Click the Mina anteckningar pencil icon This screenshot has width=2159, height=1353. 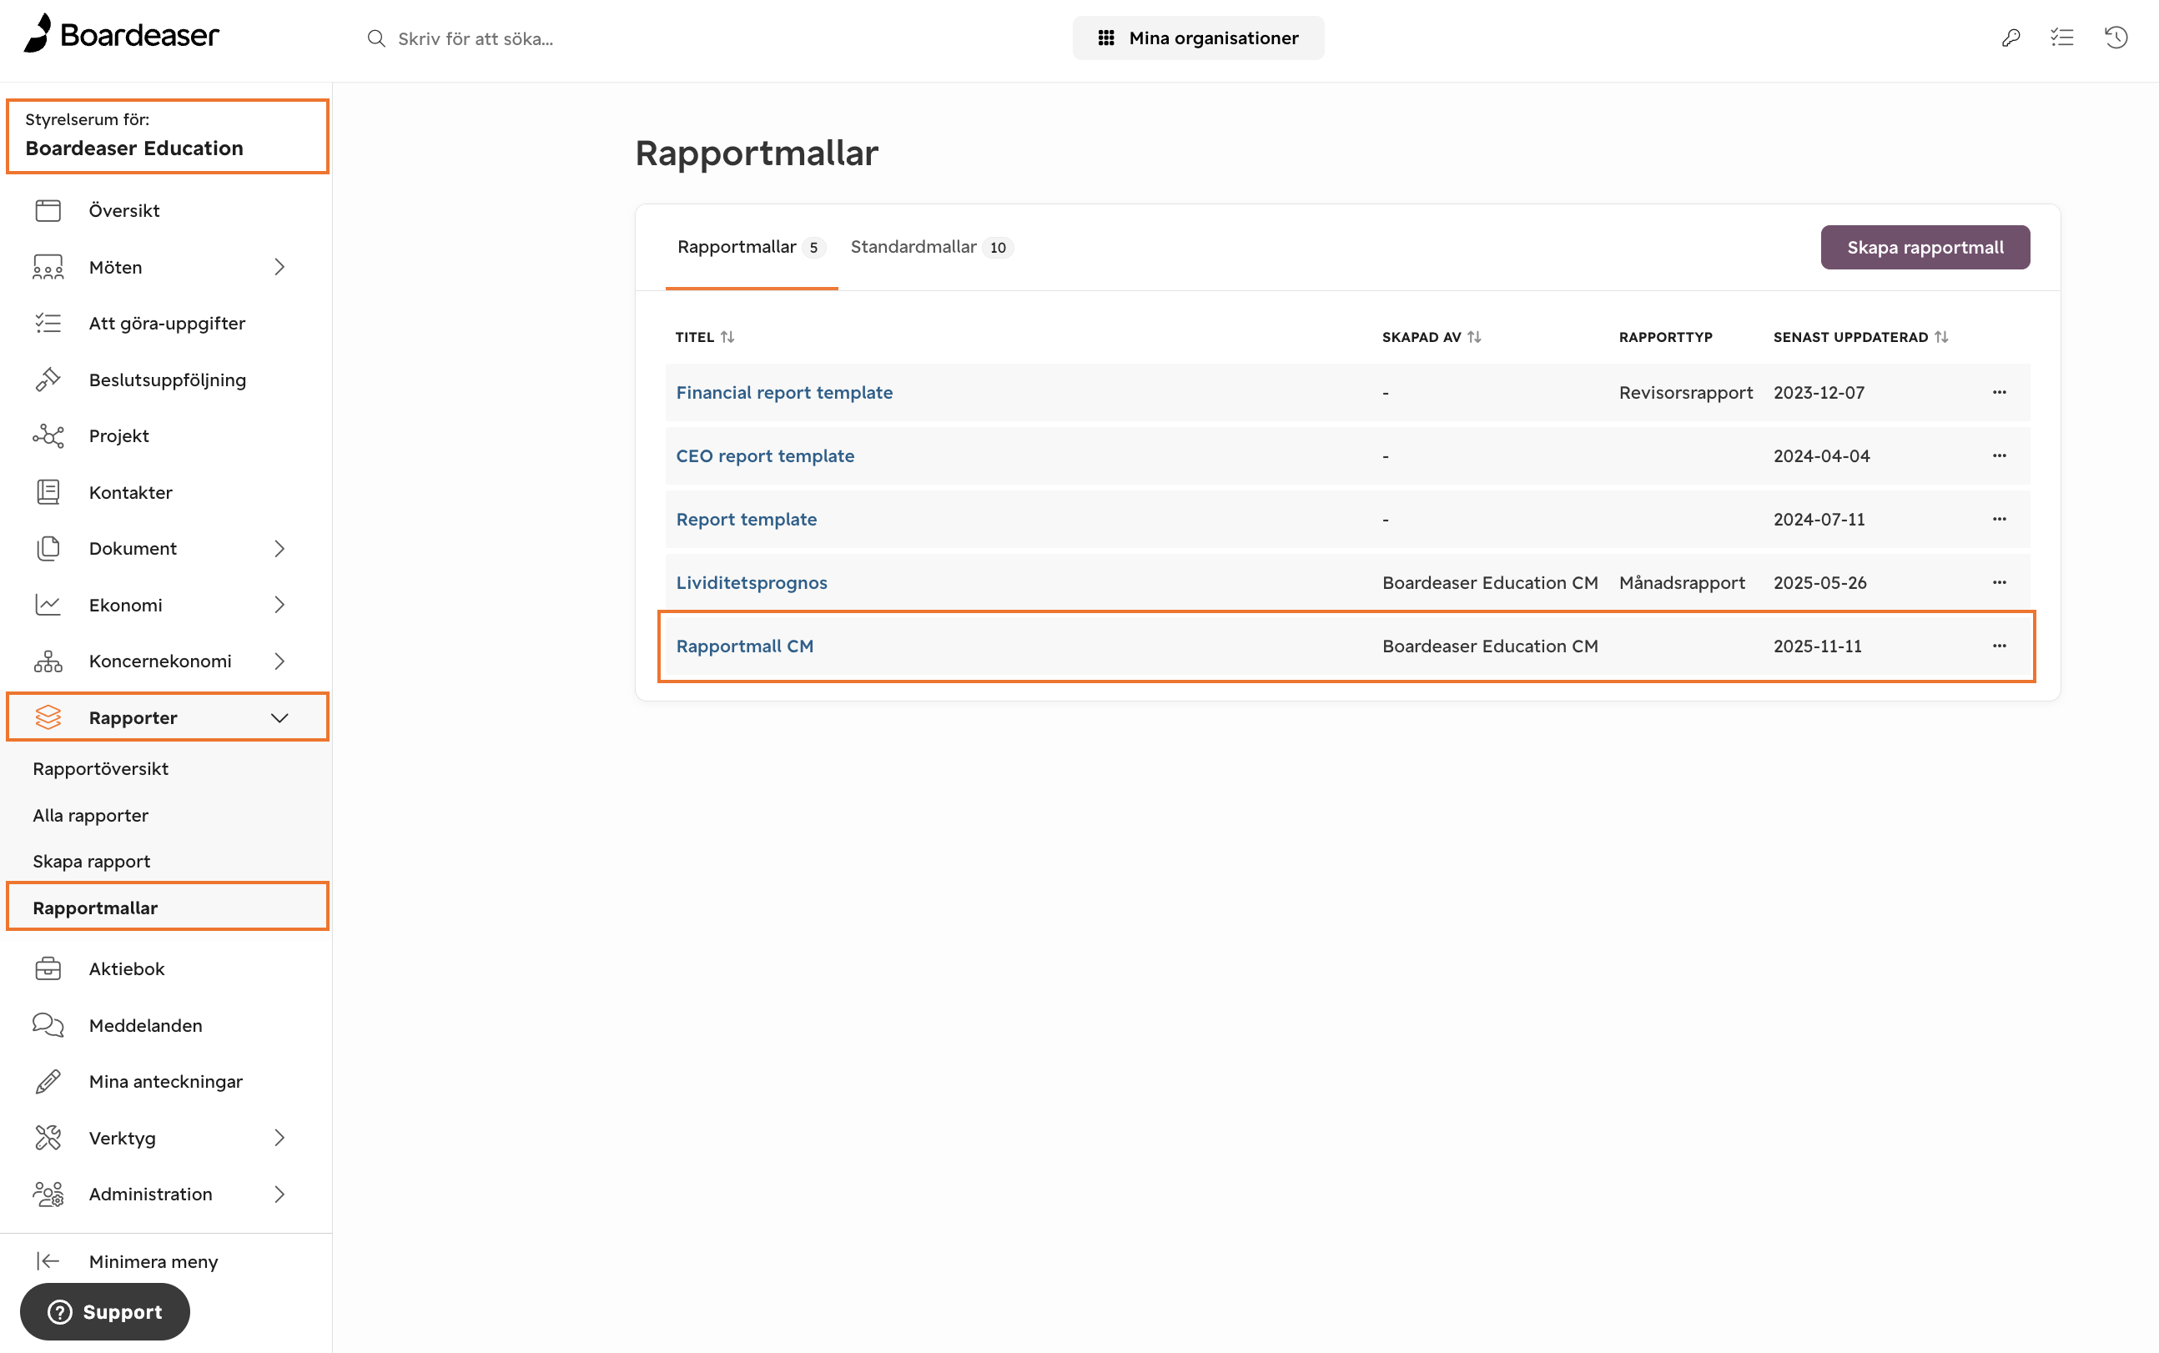48,1082
